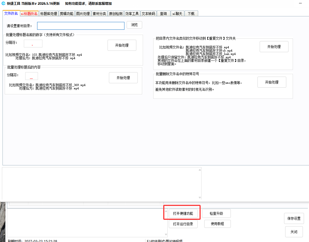Screen dimensions: 309x242
Task: Click the 到期时间 status text
Action: point(32,241)
